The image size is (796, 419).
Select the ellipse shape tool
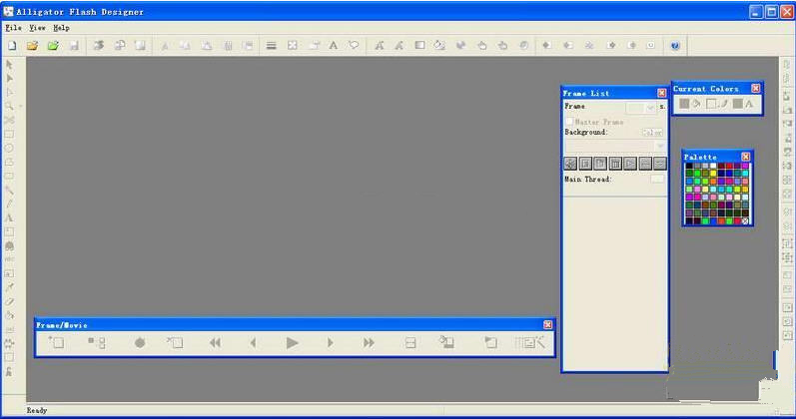(9, 148)
